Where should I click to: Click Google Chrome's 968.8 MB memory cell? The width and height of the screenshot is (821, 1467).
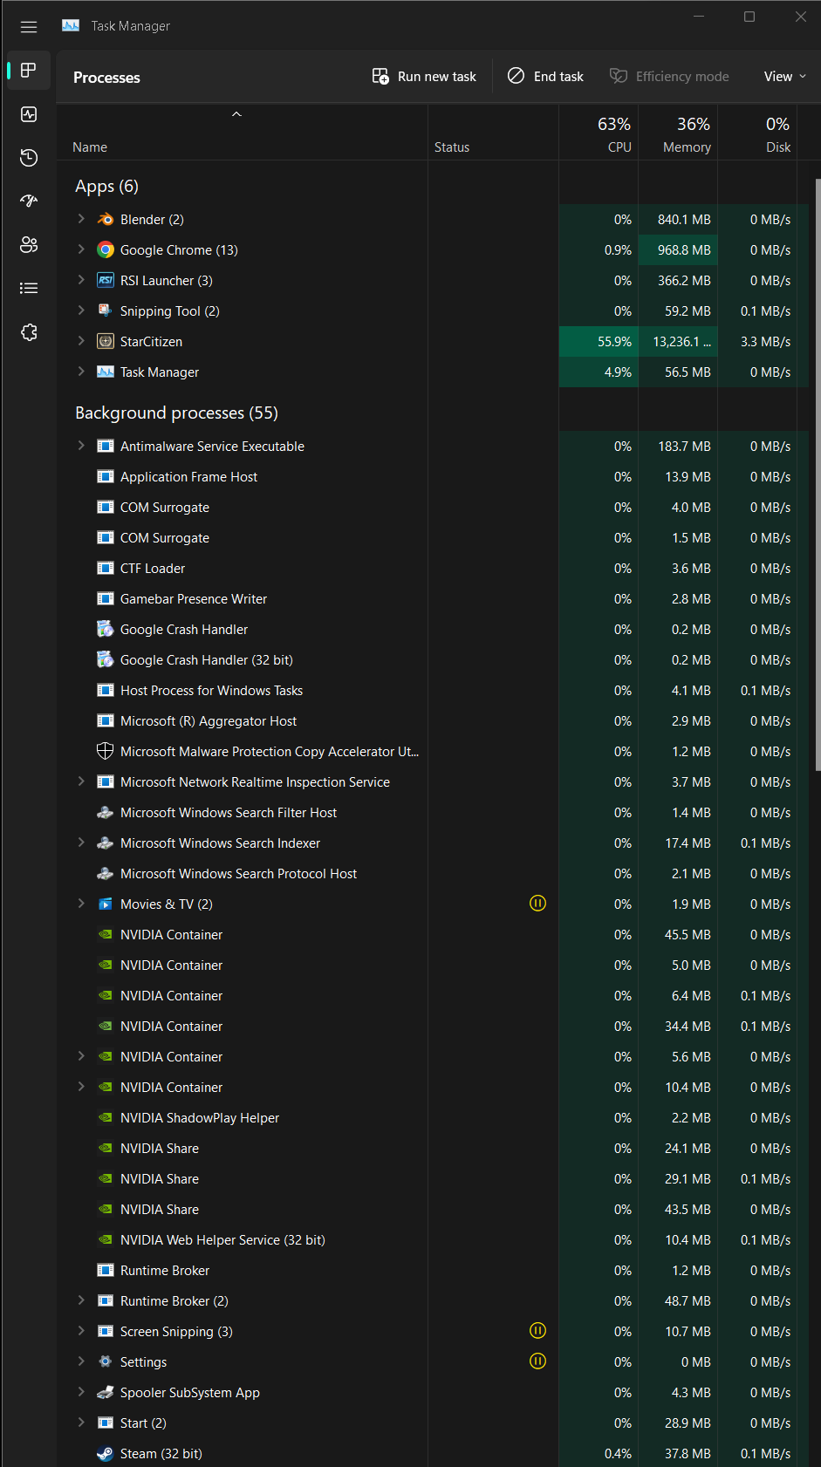pyautogui.click(x=678, y=249)
